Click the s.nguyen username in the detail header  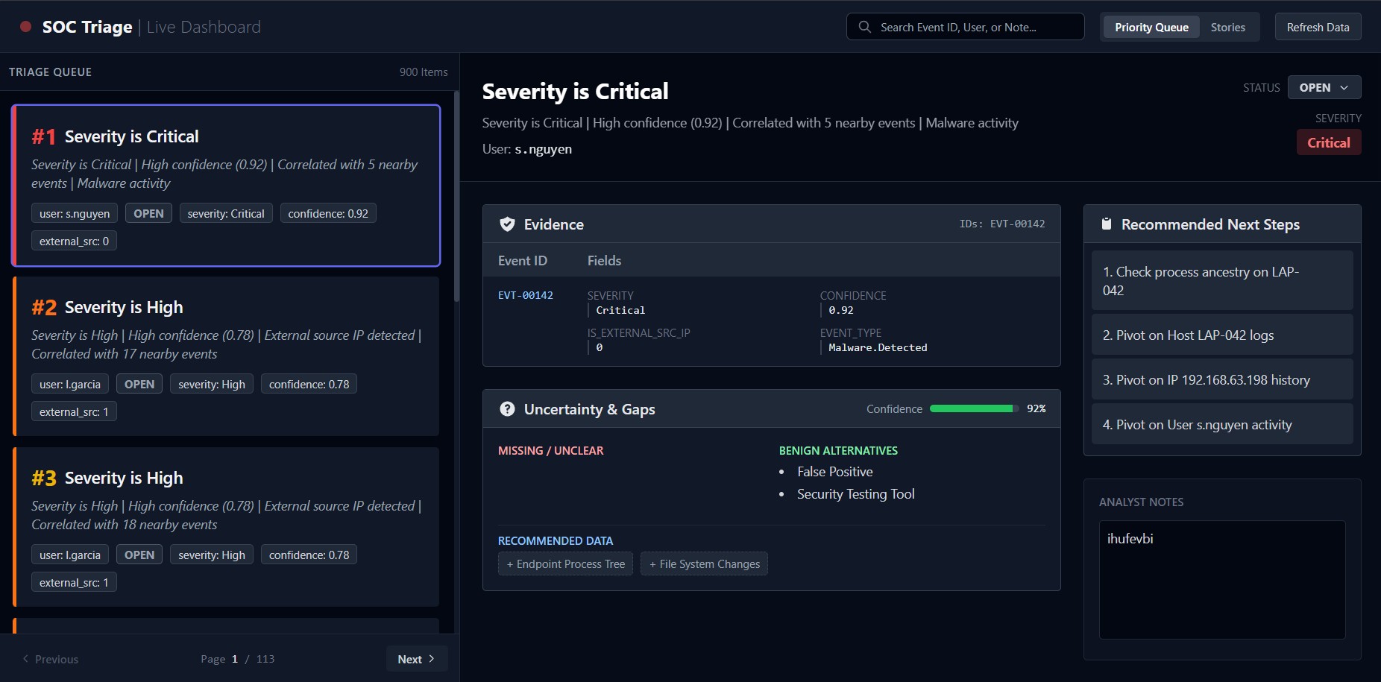544,149
